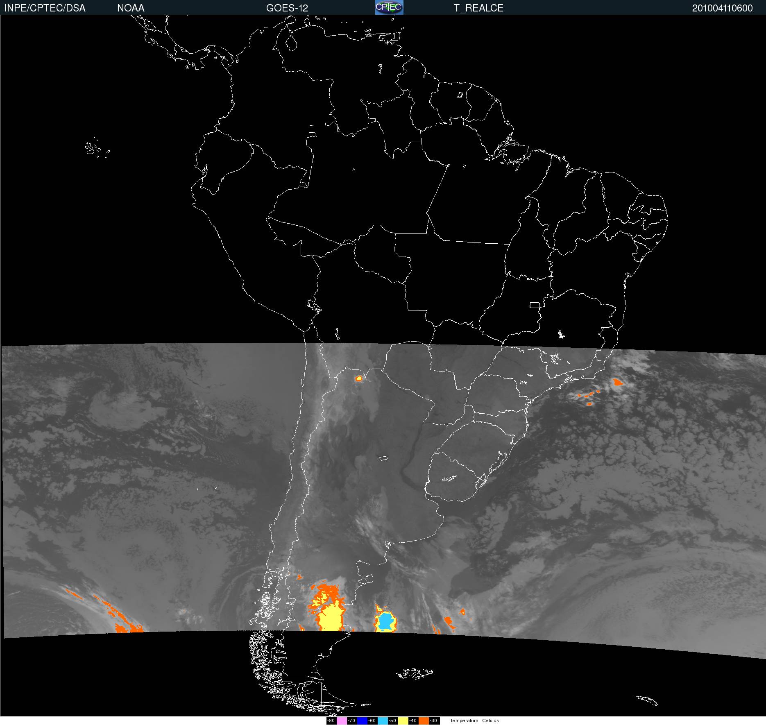Click the GOES-12 satellite label
Screen dimensions: 766x725
coord(287,8)
